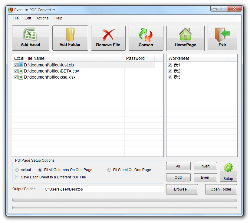Click the Add Excel toolbar button

coord(31,38)
